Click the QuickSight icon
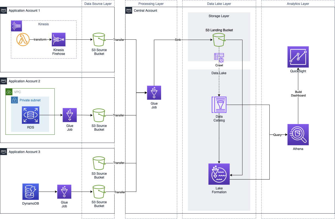The width and height of the screenshot is (335, 219). (x=298, y=57)
